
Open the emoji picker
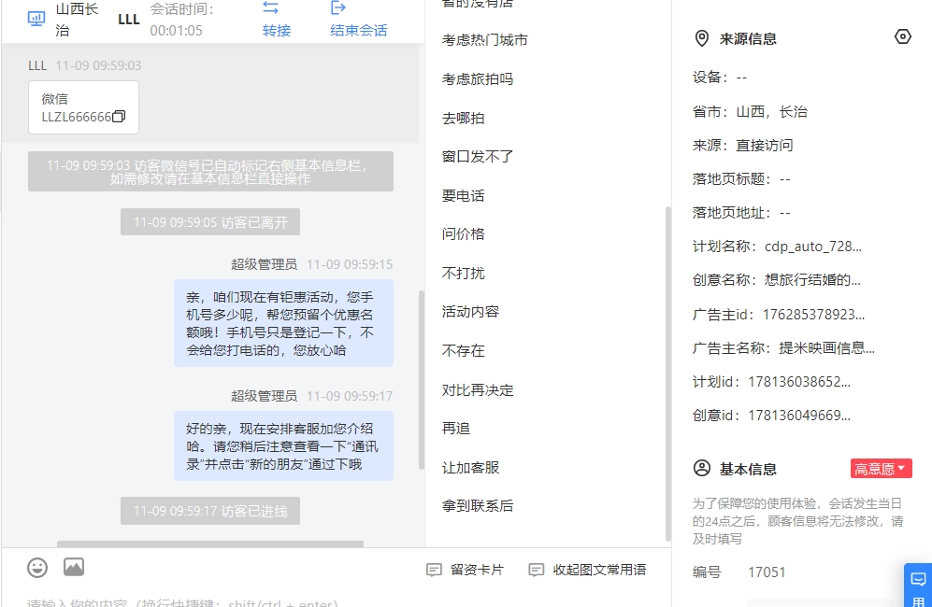point(37,568)
